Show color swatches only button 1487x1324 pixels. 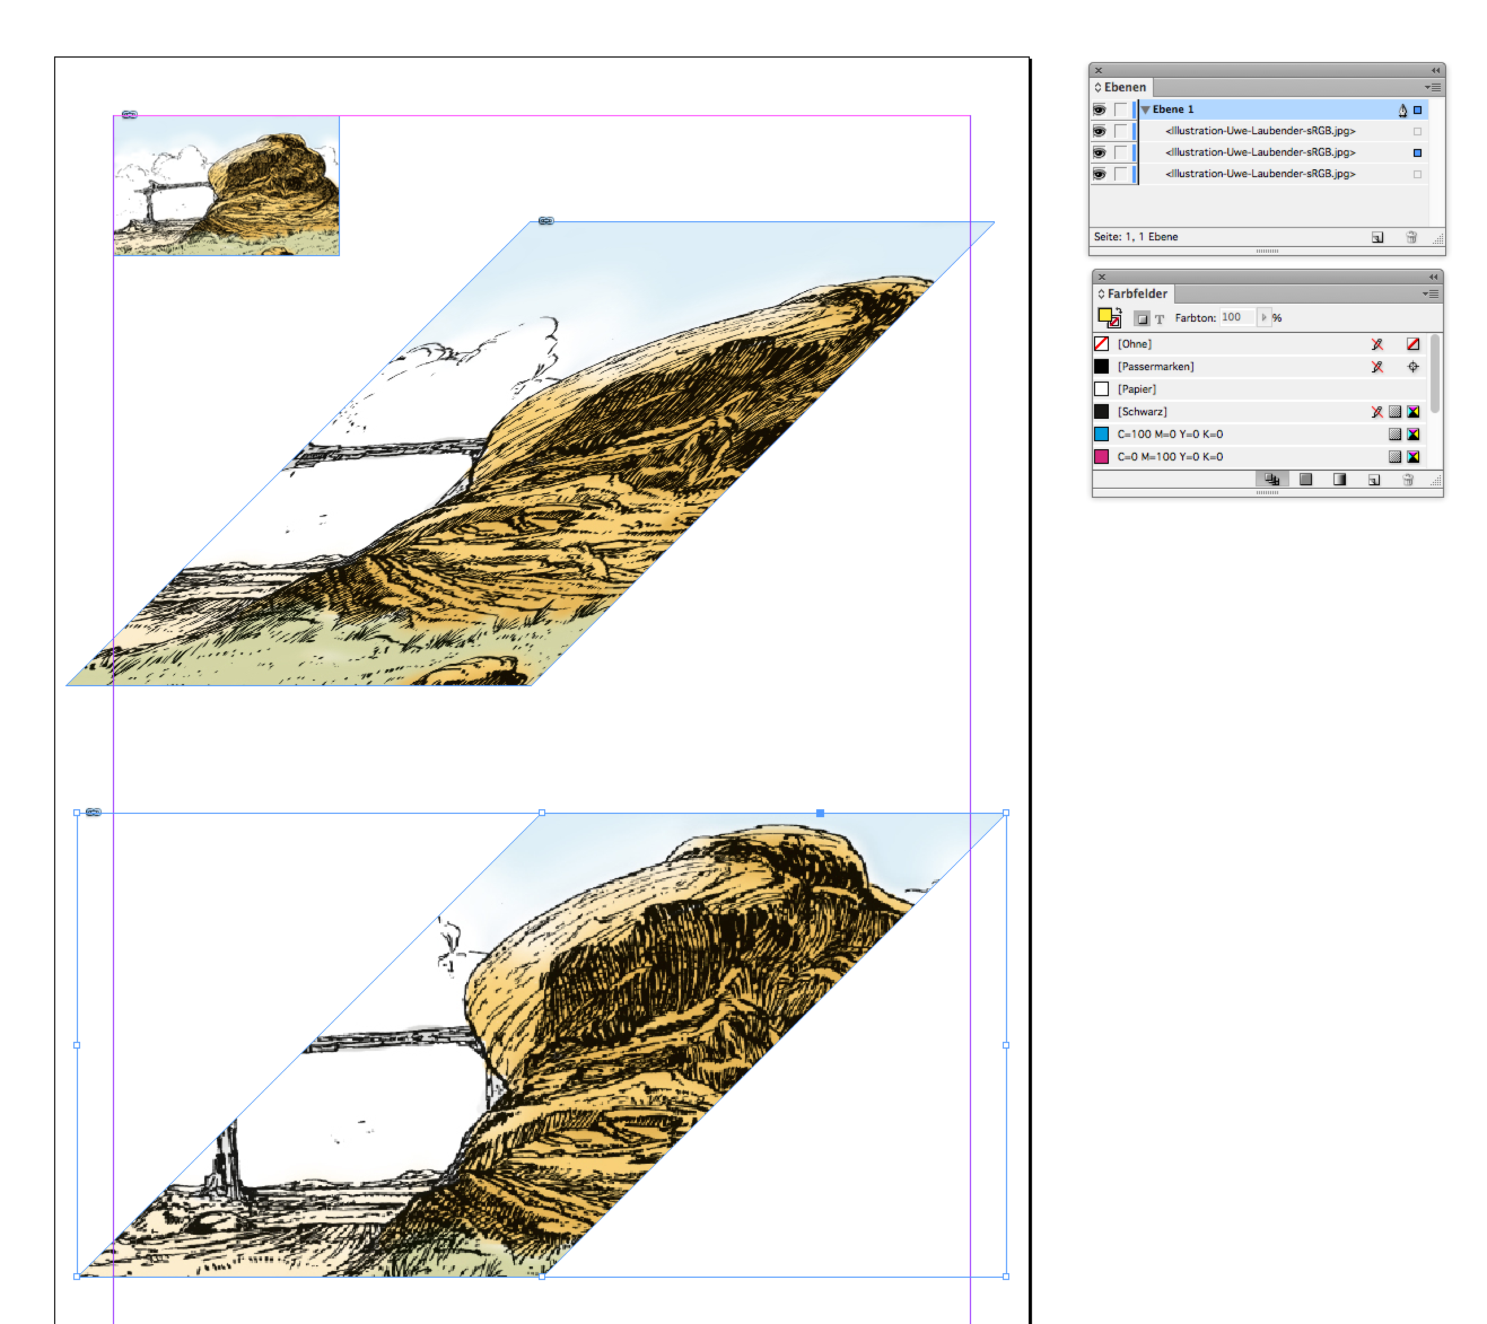click(x=1306, y=479)
